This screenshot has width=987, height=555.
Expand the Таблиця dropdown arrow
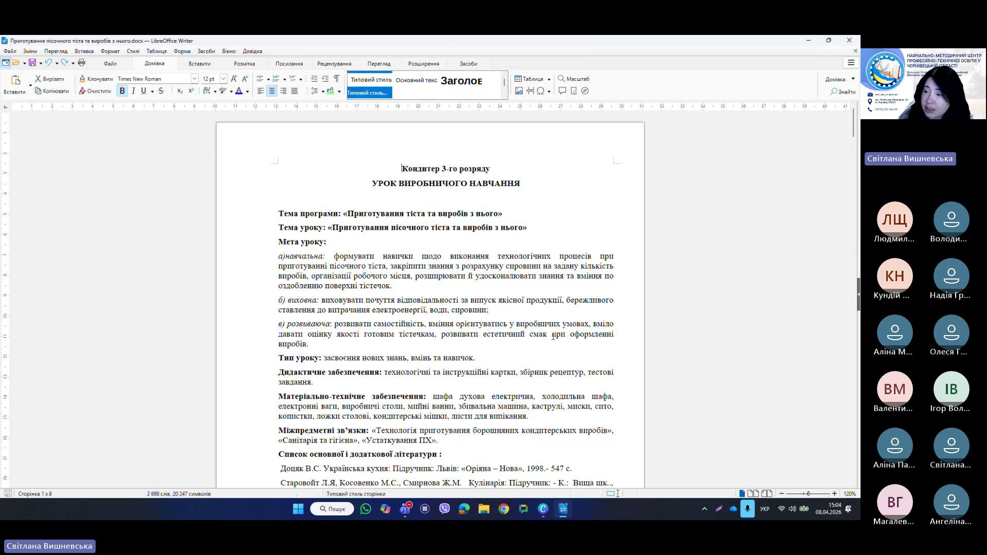pyautogui.click(x=549, y=79)
